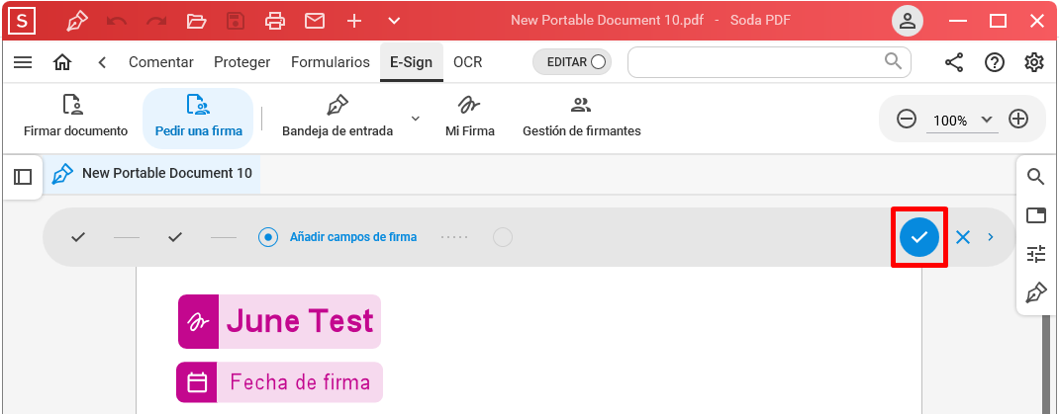Open Gestión de firmantes
The width and height of the screenshot is (1059, 414).
(582, 118)
